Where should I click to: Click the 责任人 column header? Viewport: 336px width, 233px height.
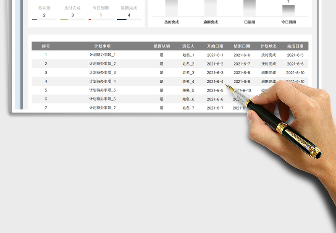tap(188, 46)
